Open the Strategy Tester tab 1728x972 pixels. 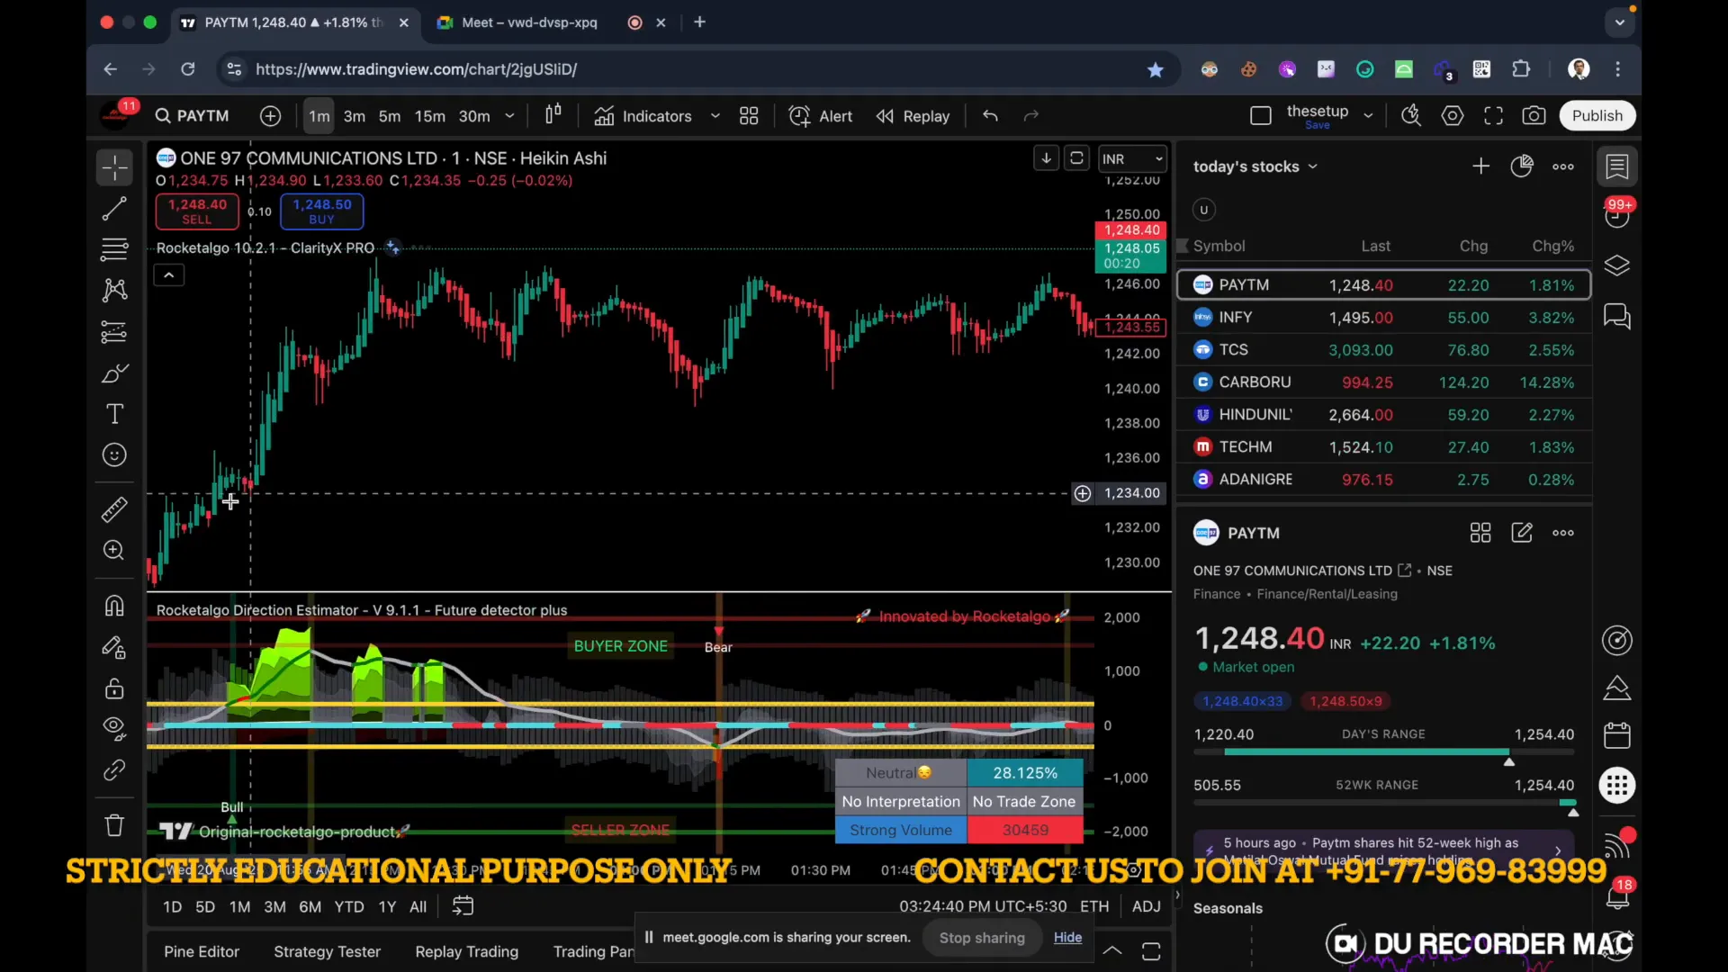(x=327, y=952)
